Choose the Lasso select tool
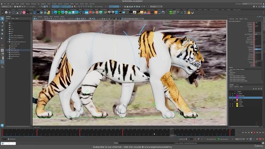This screenshot has height=149, width=265. point(2,22)
